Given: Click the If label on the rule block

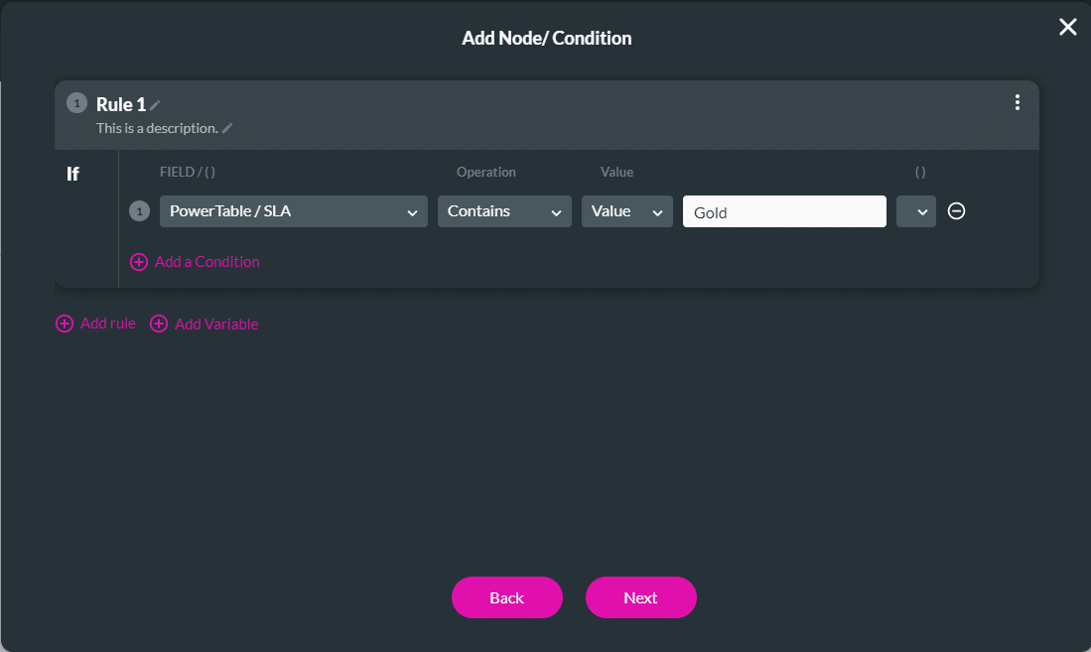Looking at the screenshot, I should (72, 173).
